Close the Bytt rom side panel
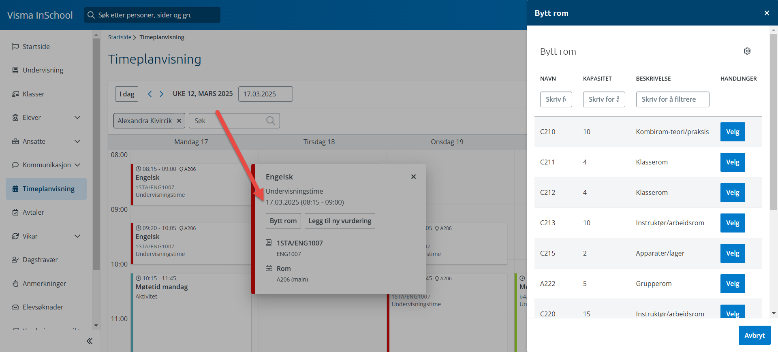The image size is (778, 352). [x=766, y=13]
